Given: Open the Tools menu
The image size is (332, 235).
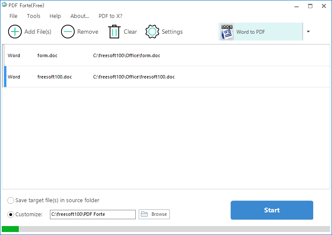Looking at the screenshot, I should tap(33, 16).
